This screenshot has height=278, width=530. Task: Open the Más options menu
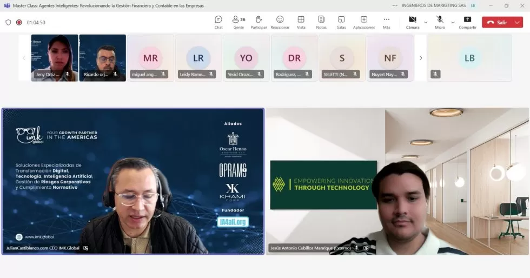pyautogui.click(x=386, y=22)
